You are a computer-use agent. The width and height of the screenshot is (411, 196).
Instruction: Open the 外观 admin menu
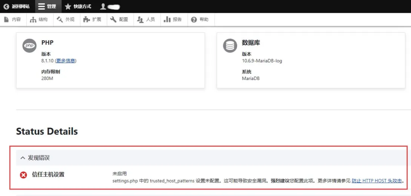pyautogui.click(x=70, y=20)
